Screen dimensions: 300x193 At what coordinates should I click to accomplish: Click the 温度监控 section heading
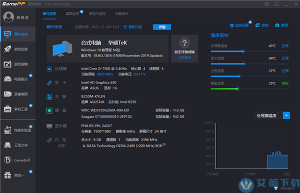click(219, 35)
